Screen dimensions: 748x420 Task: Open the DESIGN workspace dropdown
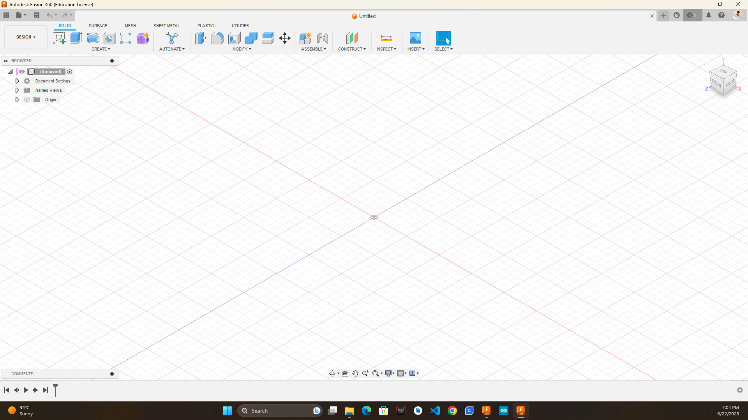point(26,37)
